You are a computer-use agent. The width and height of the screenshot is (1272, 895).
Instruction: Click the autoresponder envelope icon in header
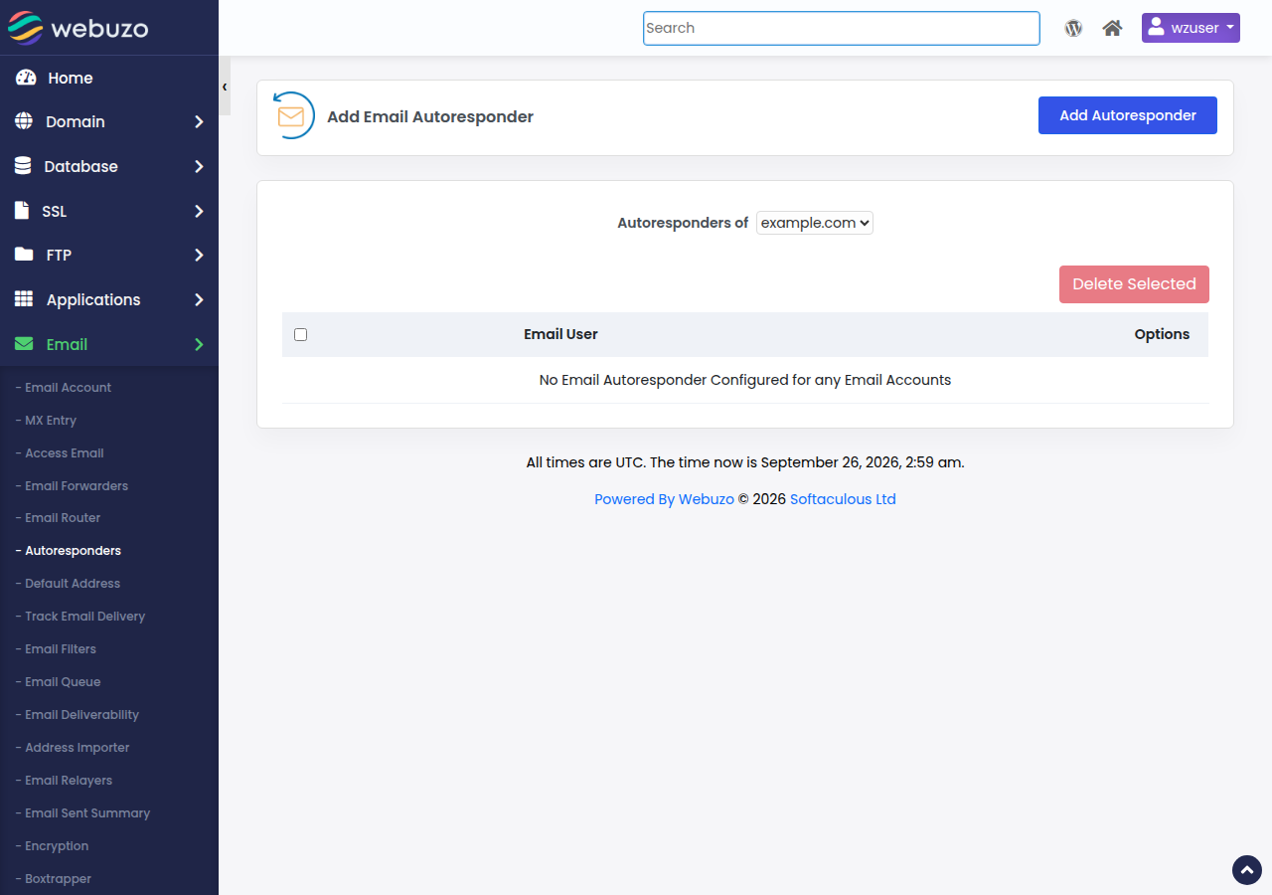292,116
